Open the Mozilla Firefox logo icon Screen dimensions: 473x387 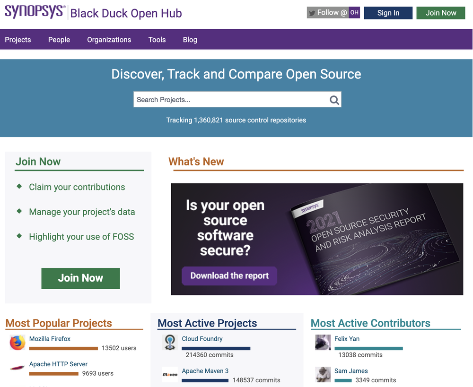click(x=18, y=343)
